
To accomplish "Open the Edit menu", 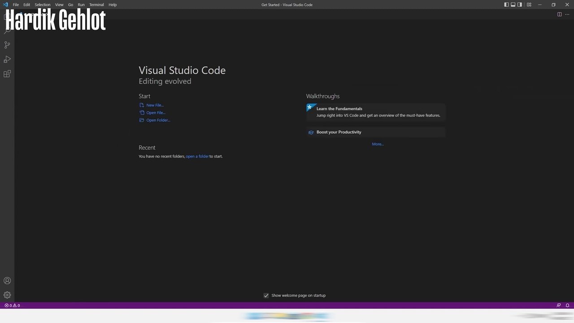I will [x=27, y=4].
